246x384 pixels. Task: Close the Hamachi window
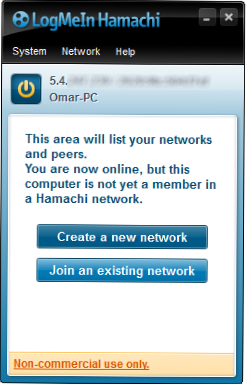pos(229,17)
